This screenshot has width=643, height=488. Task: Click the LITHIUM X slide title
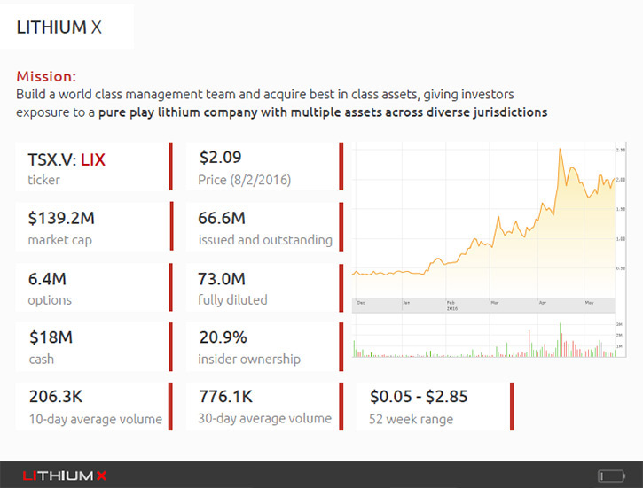pos(59,27)
